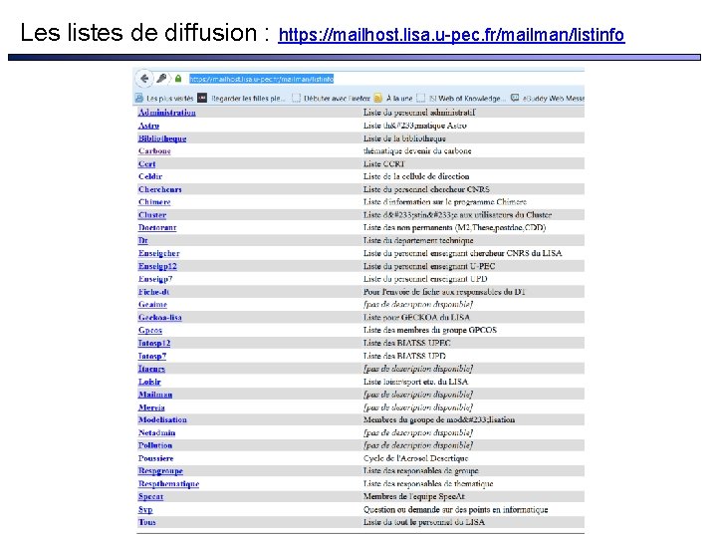Open the Loisir mailing list
Viewport: 717px width, 538px height.
click(x=149, y=382)
